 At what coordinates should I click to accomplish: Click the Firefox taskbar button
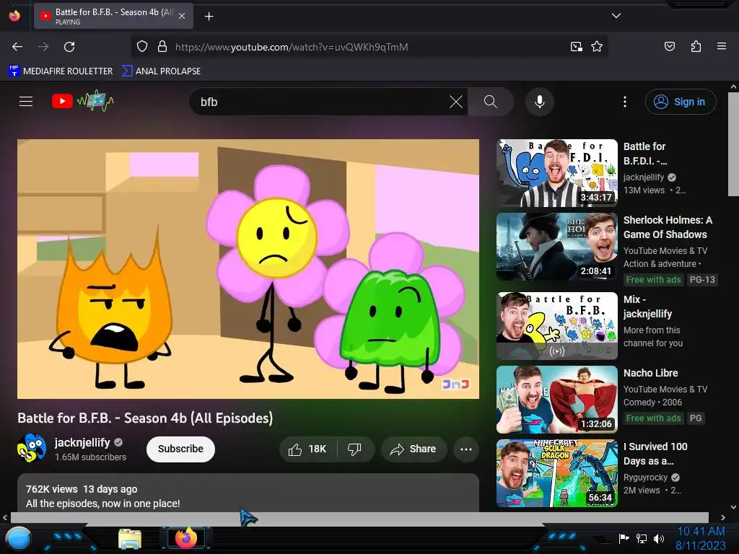pyautogui.click(x=185, y=538)
